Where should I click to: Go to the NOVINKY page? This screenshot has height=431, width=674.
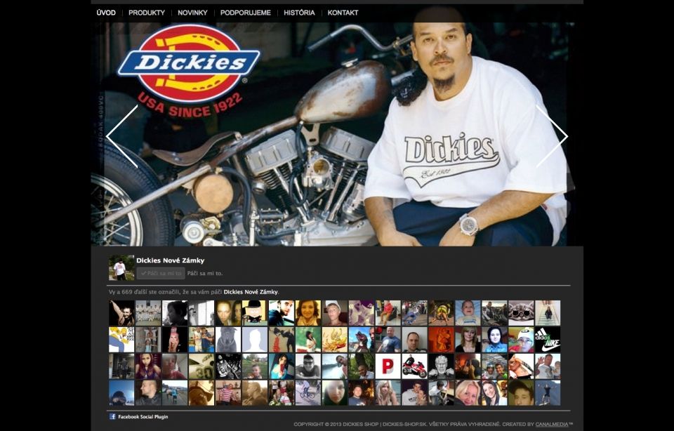[x=192, y=13]
